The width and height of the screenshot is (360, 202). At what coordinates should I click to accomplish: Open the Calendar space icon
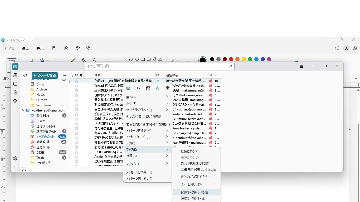(15, 84)
